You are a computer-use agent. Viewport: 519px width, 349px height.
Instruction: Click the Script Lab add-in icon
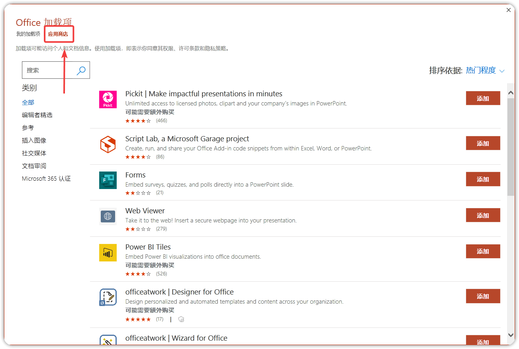(x=108, y=144)
